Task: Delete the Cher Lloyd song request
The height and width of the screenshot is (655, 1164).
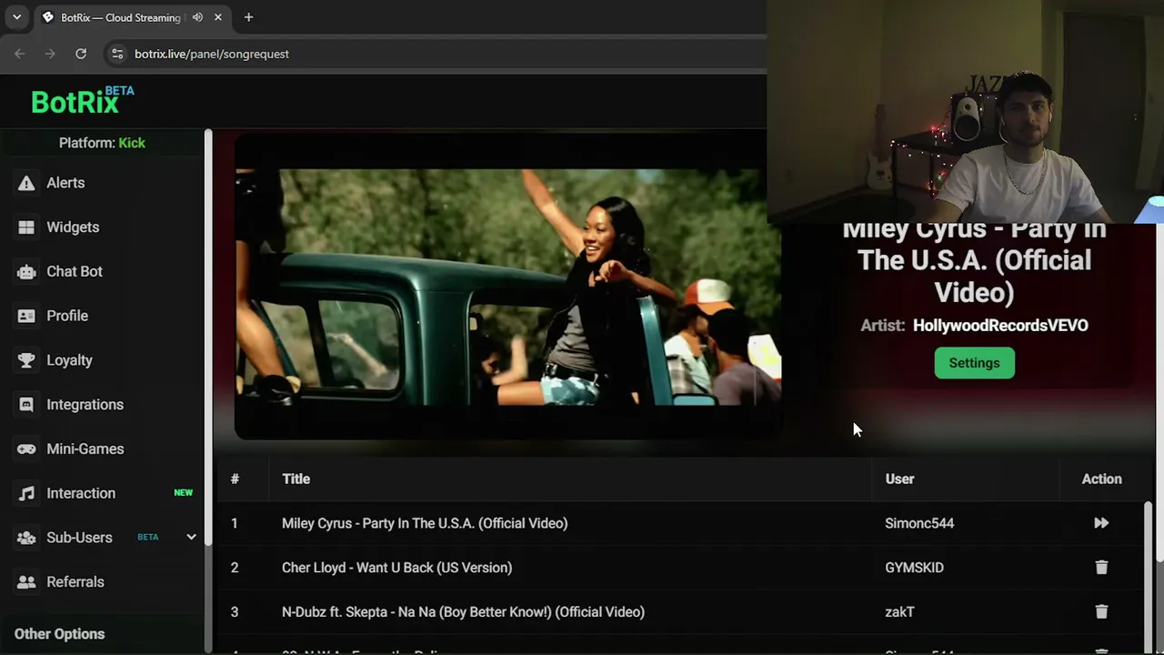Action: 1101,568
